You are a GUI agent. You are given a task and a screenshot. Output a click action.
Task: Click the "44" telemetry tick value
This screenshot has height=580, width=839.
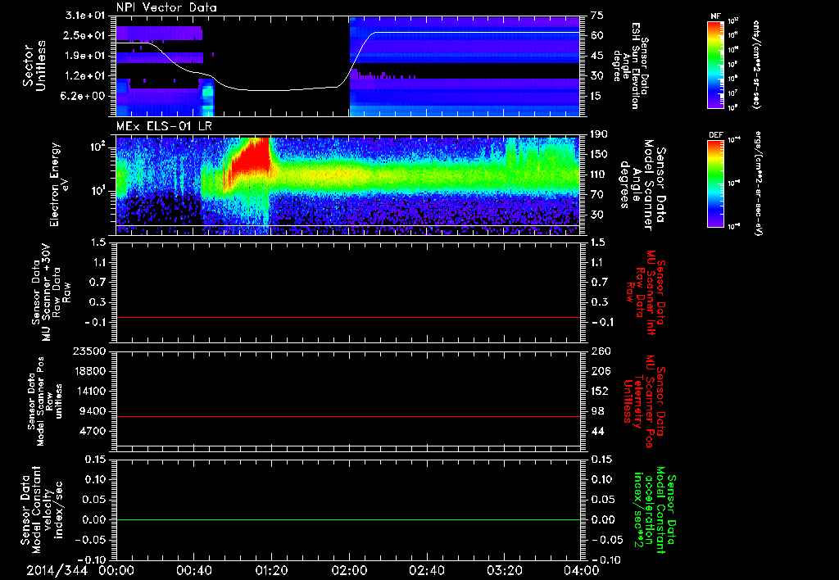coord(597,431)
